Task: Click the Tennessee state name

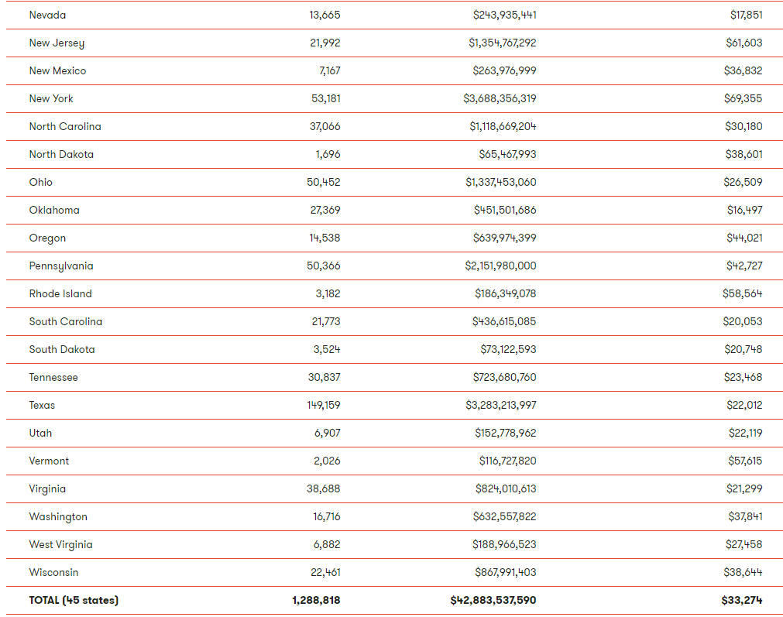Action: [53, 377]
